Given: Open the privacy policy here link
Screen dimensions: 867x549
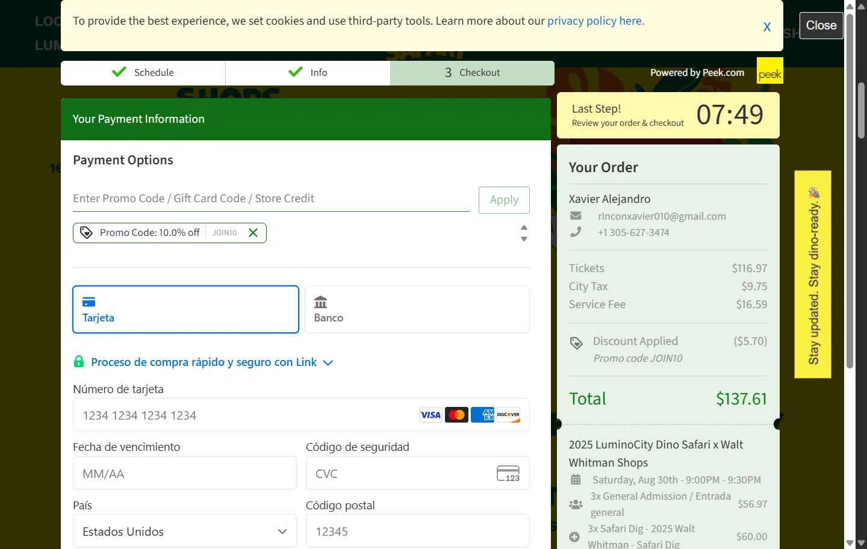Looking at the screenshot, I should point(595,21).
